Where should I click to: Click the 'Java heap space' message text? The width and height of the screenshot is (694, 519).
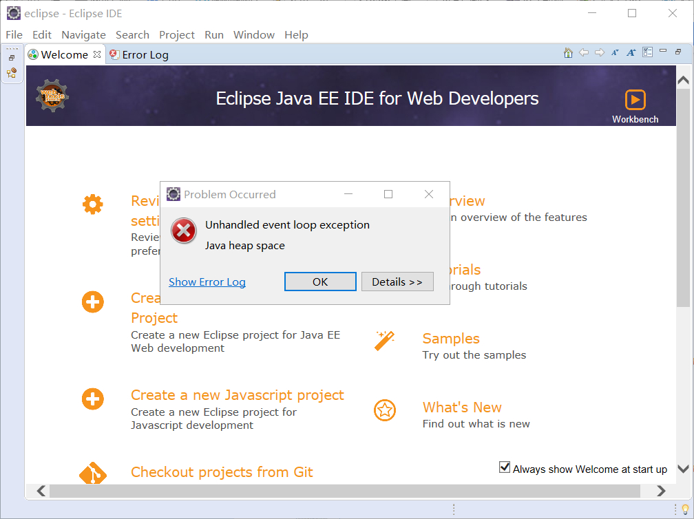point(245,246)
